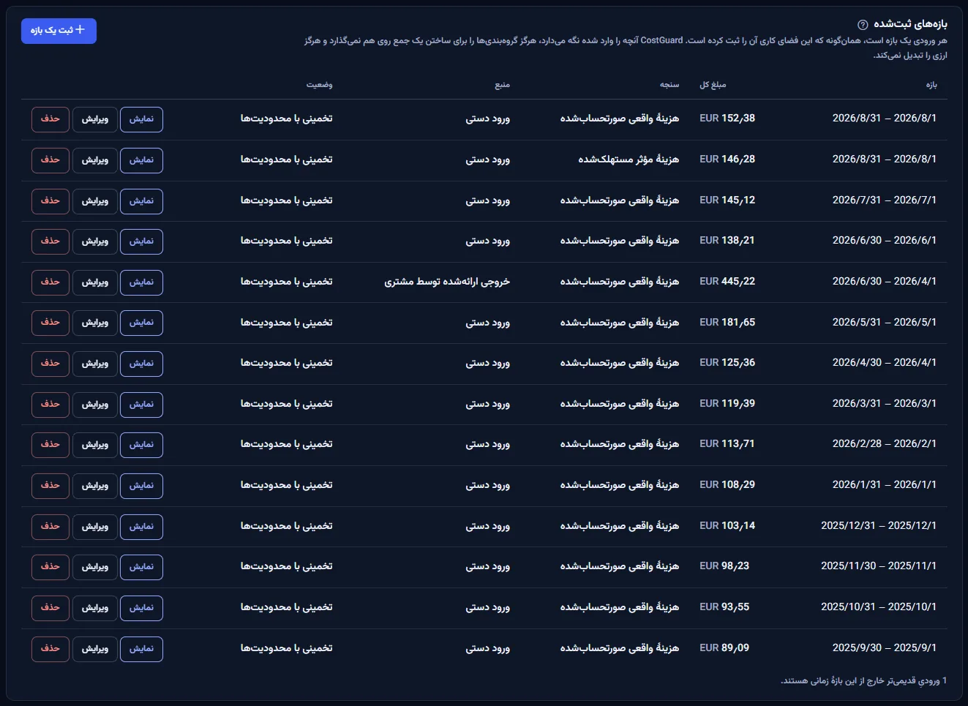Show the EUR 125,36 entry

[141, 364]
